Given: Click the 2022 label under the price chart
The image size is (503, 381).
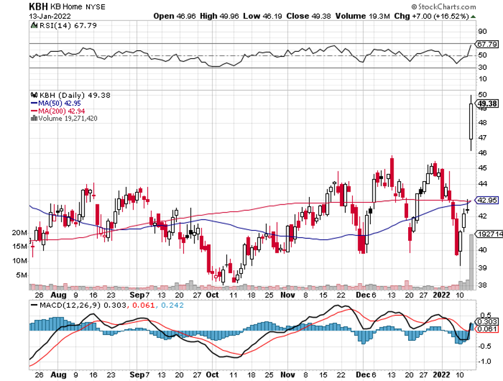Looking at the screenshot, I should (x=441, y=295).
